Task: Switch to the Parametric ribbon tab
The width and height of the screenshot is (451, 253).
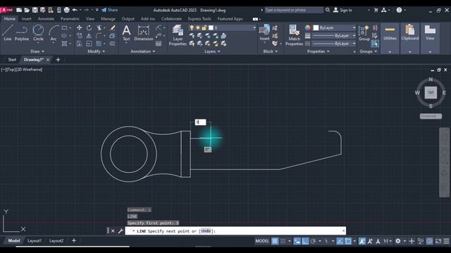Action: [70, 19]
